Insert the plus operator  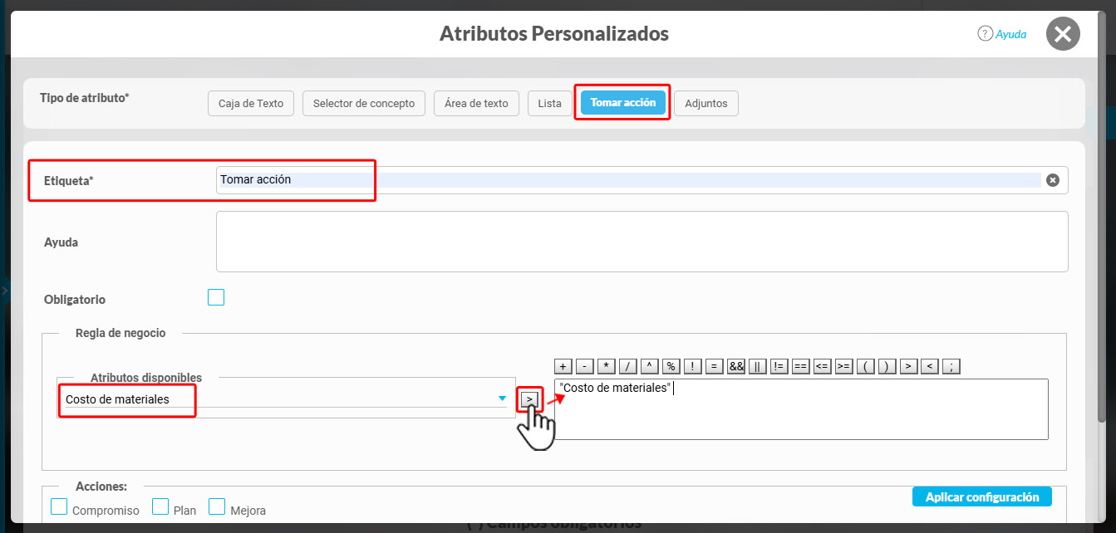point(563,366)
